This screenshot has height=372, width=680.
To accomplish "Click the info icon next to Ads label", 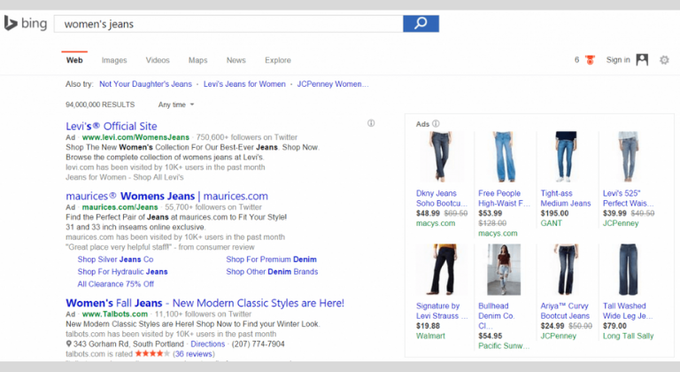I will pyautogui.click(x=436, y=124).
